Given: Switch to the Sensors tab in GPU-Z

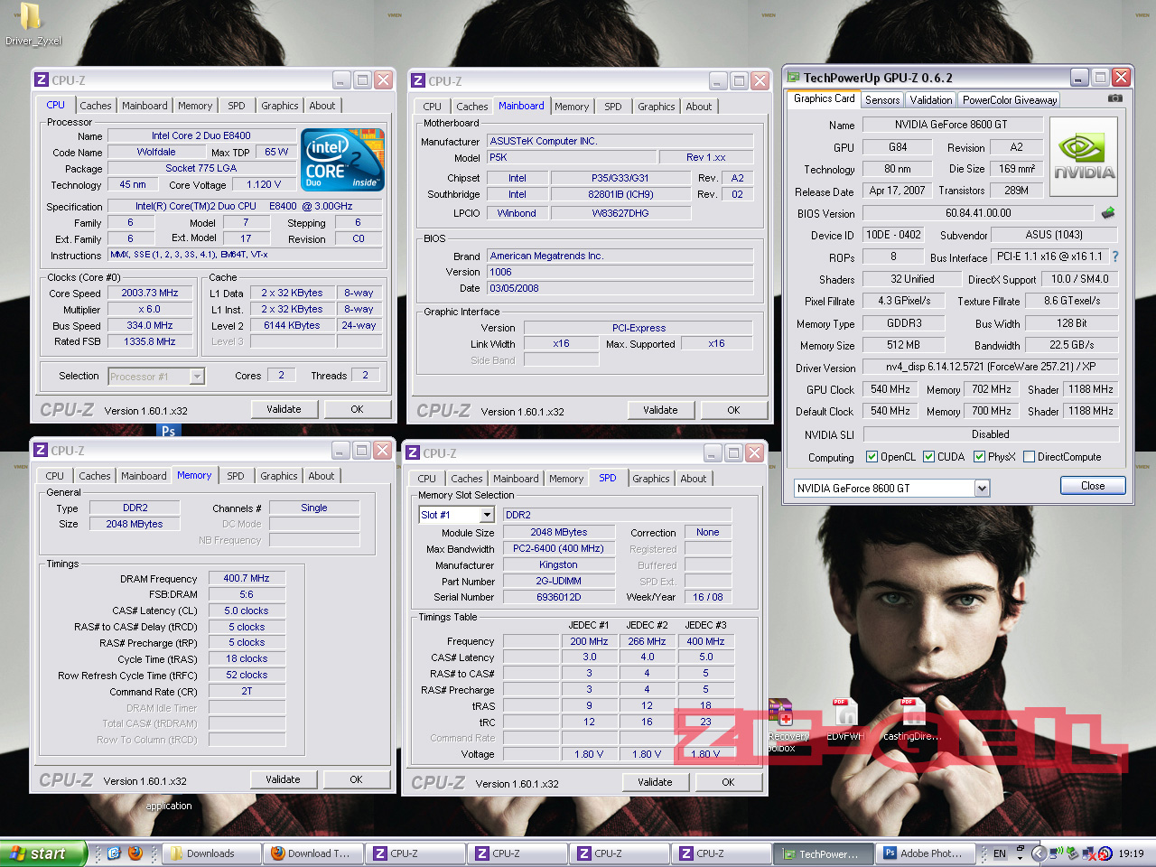Looking at the screenshot, I should [882, 100].
